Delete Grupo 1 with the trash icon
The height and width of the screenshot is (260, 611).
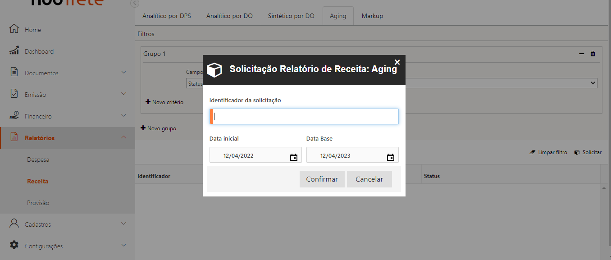pyautogui.click(x=593, y=54)
